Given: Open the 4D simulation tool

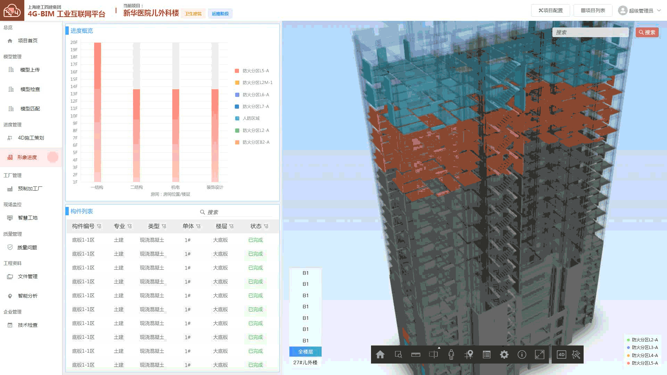Looking at the screenshot, I should click(561, 355).
